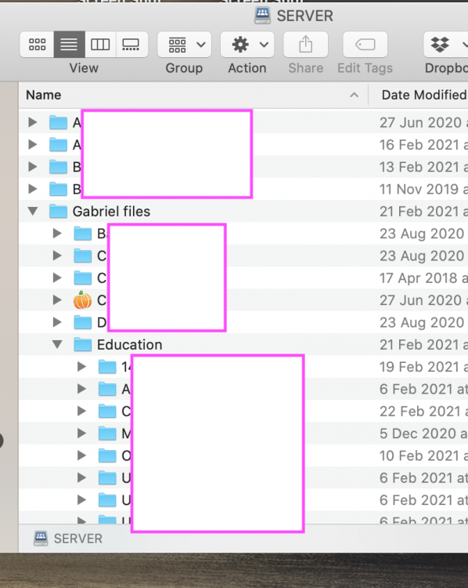Click the SERVER icon in the path bar

41,539
